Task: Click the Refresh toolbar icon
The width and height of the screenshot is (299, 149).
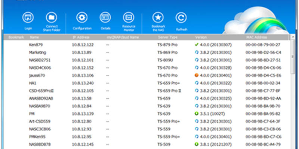Action: coord(181,18)
